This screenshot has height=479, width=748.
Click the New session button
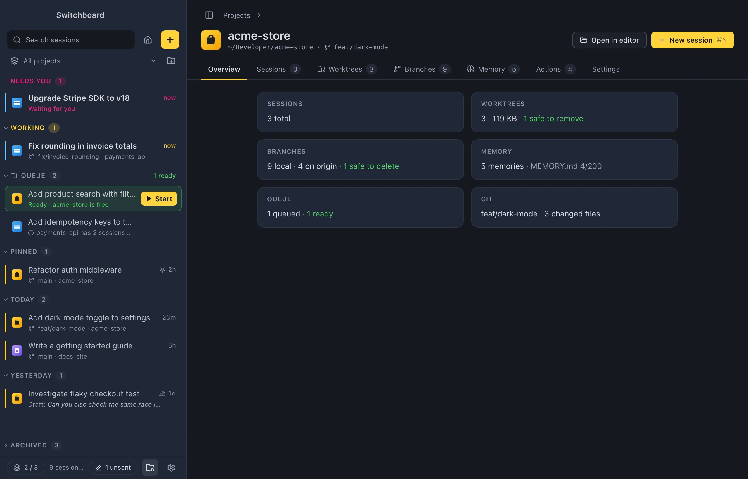tap(692, 40)
